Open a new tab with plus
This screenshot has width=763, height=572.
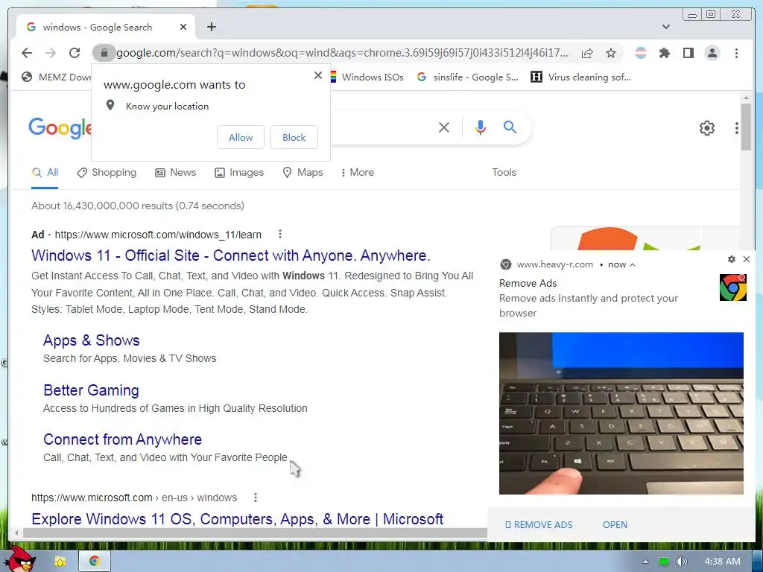coord(211,28)
